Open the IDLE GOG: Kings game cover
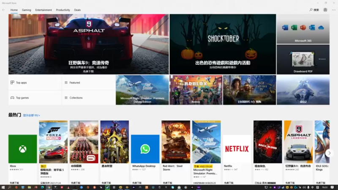This screenshot has height=190, width=338. 322,142
